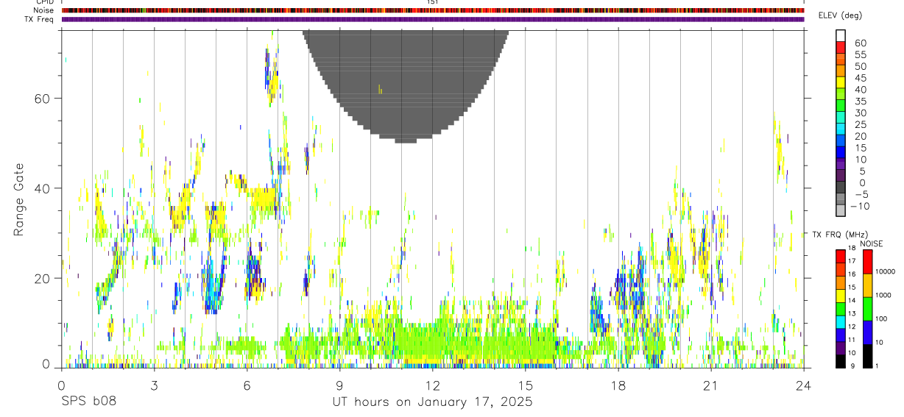Click the Noise color strip above the plot
Screen dimensions: 904x417
point(433,10)
